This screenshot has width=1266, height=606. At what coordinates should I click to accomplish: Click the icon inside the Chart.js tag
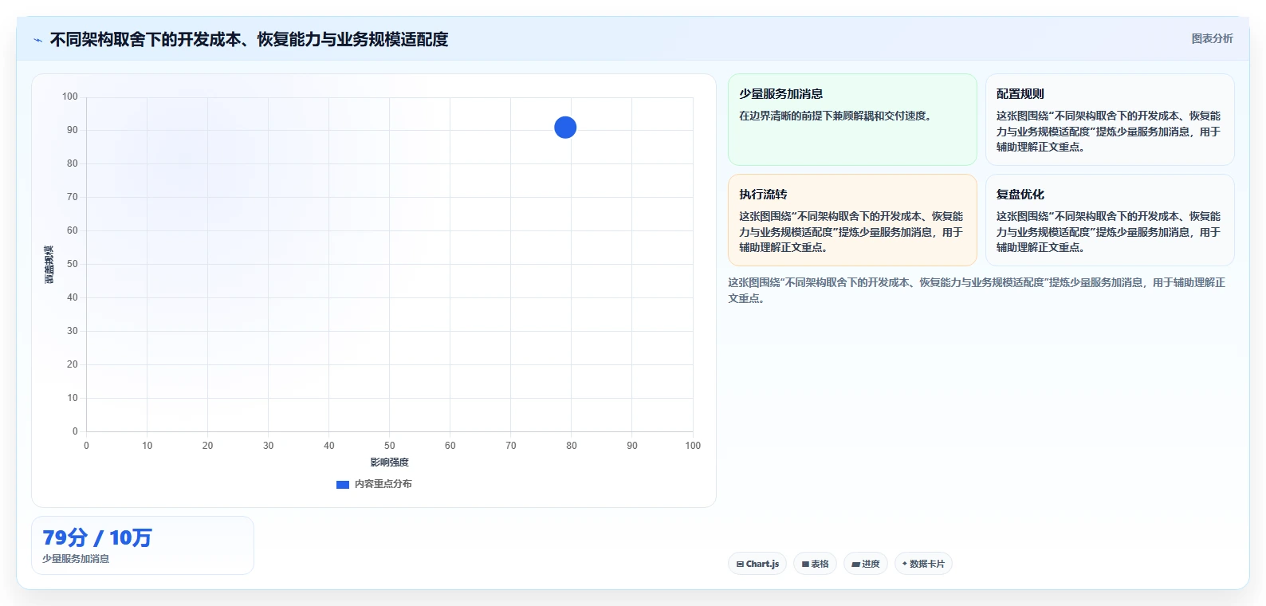pyautogui.click(x=740, y=564)
